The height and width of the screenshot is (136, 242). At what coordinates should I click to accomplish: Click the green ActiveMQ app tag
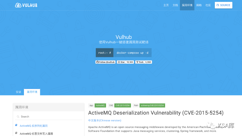[100, 105]
